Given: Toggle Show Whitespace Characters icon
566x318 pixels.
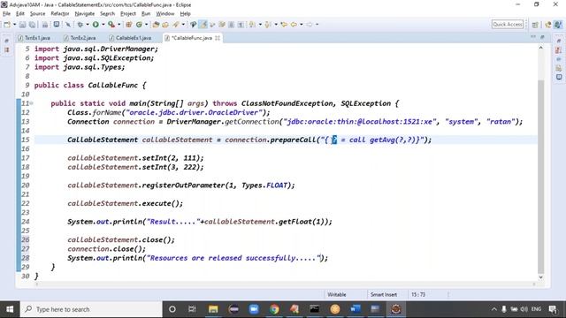Looking at the screenshot, I should coord(241,25).
